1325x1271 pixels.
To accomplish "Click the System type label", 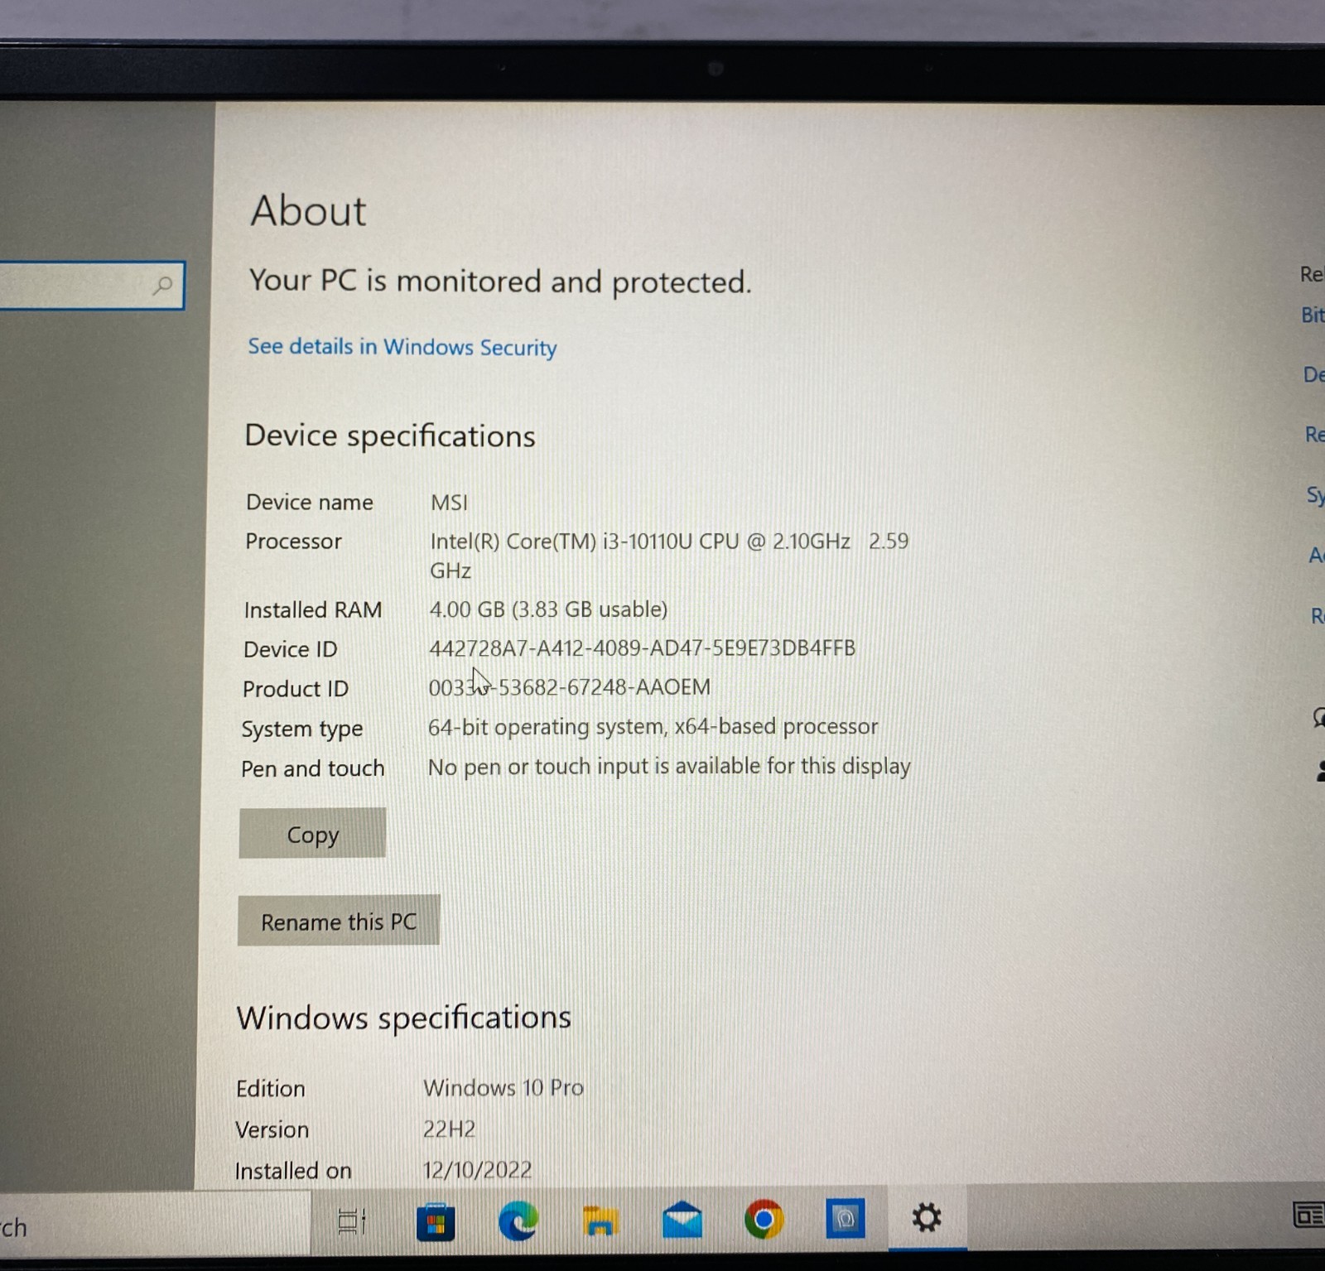I will coord(301,729).
